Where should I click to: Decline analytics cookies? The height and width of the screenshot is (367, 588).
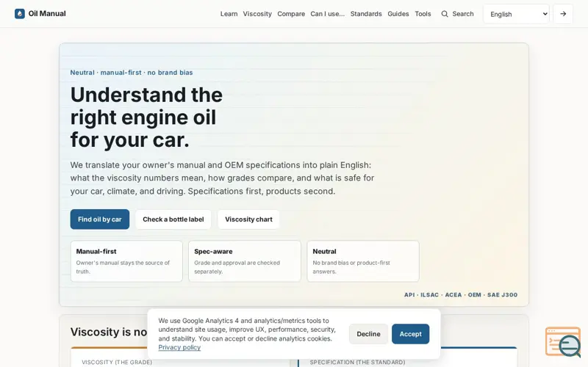pyautogui.click(x=368, y=334)
